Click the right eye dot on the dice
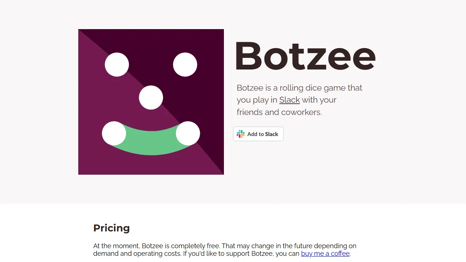Viewport: 466px width, 262px height. click(x=185, y=64)
